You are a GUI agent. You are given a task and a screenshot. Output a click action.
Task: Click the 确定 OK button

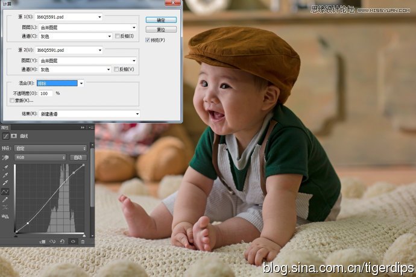pyautogui.click(x=161, y=20)
